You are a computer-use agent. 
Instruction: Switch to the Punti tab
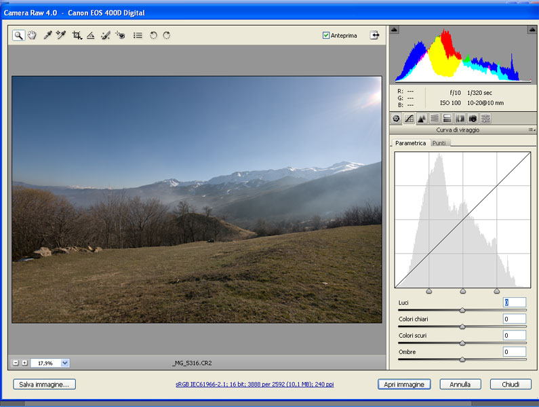(x=439, y=143)
